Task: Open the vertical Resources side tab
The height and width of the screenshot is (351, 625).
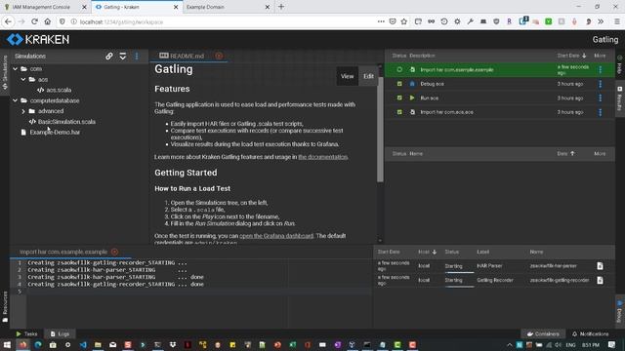Action: pyautogui.click(x=5, y=306)
